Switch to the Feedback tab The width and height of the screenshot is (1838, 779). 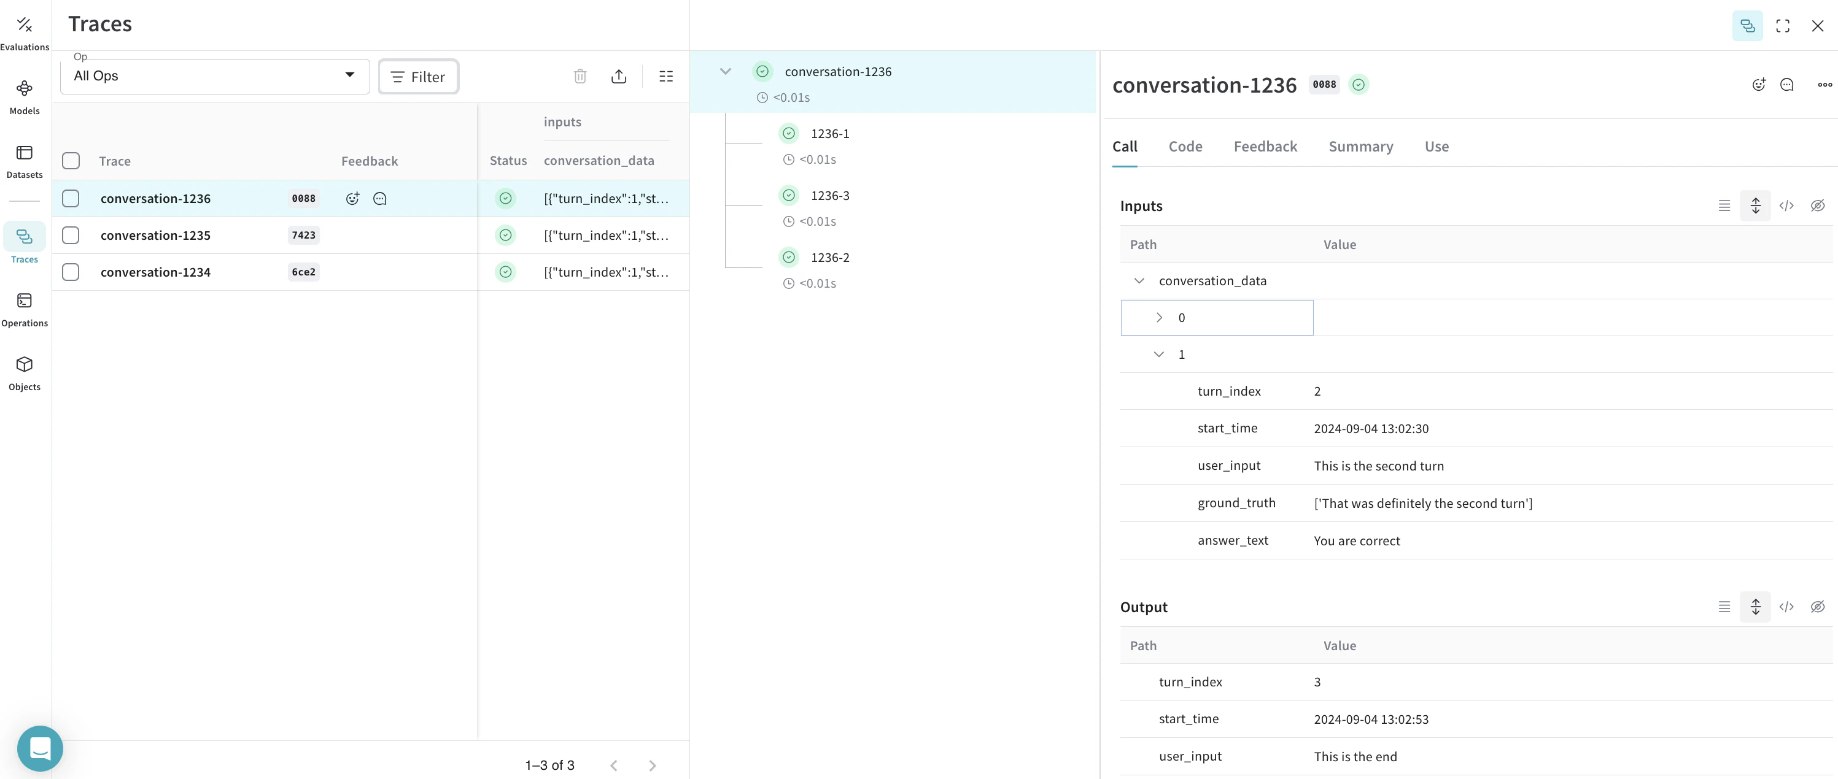point(1265,147)
